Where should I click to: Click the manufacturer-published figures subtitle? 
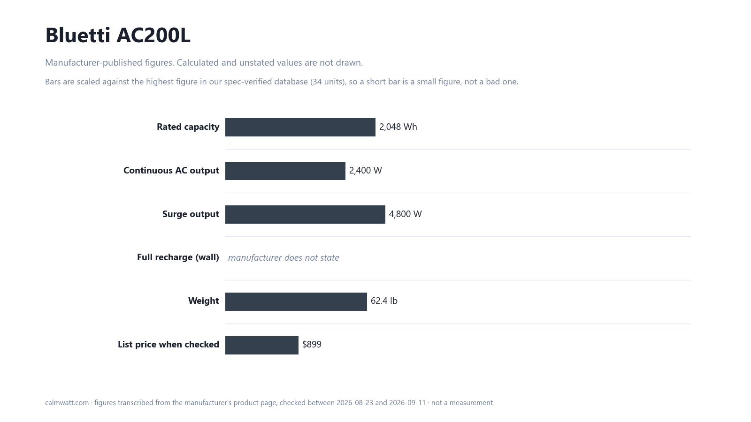[x=204, y=63]
